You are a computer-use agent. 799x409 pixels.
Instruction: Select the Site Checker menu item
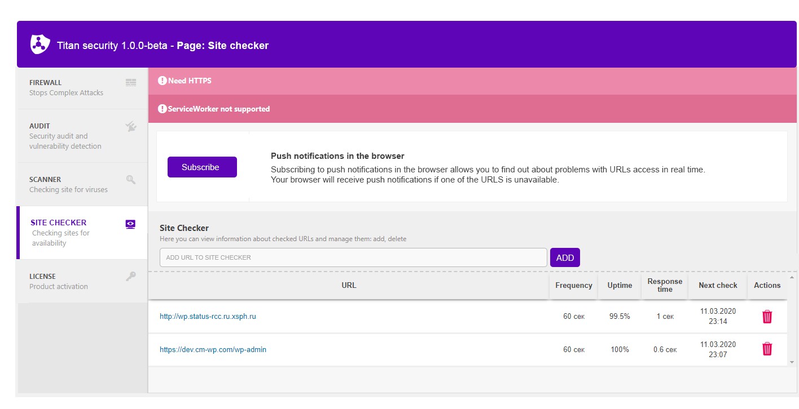pos(82,233)
